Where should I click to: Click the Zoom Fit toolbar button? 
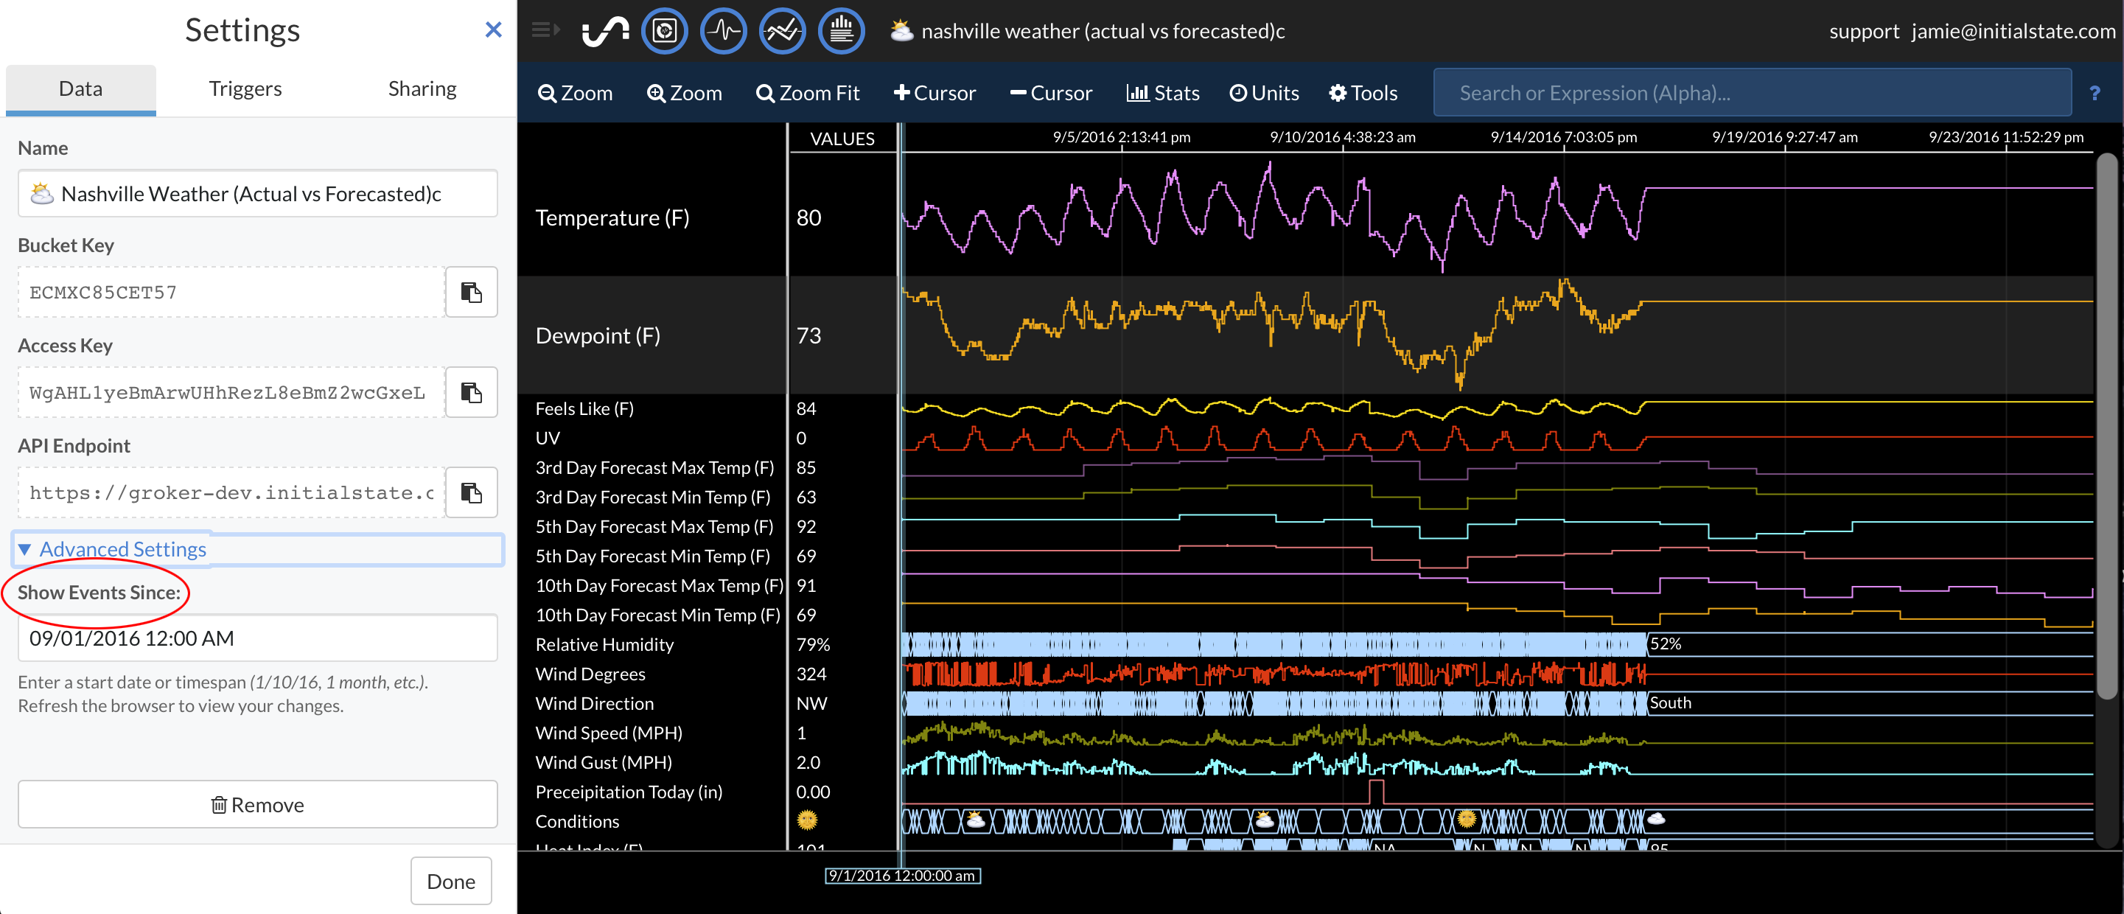tap(807, 93)
